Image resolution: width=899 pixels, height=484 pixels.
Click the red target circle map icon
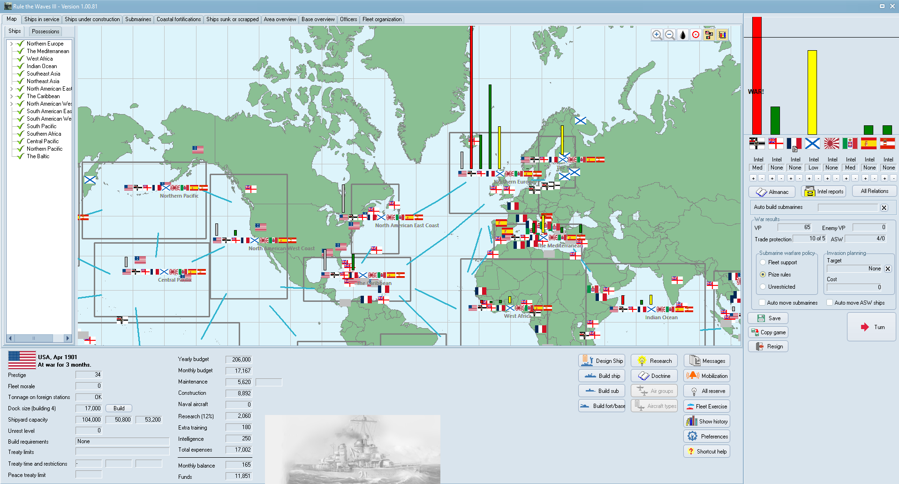696,35
